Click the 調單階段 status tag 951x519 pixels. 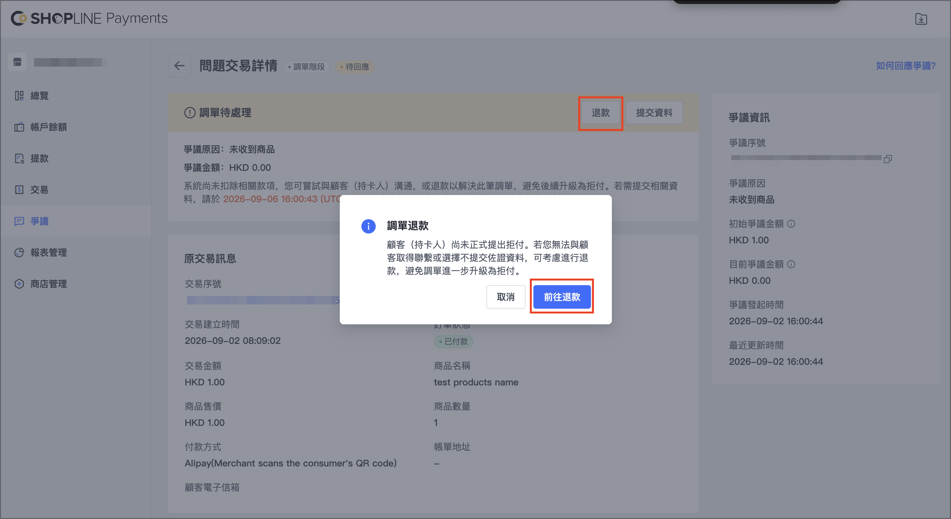(306, 67)
